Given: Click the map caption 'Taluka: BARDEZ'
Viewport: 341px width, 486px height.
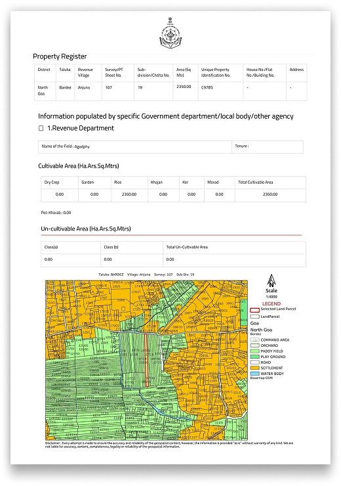Looking at the screenshot, I should [111, 275].
